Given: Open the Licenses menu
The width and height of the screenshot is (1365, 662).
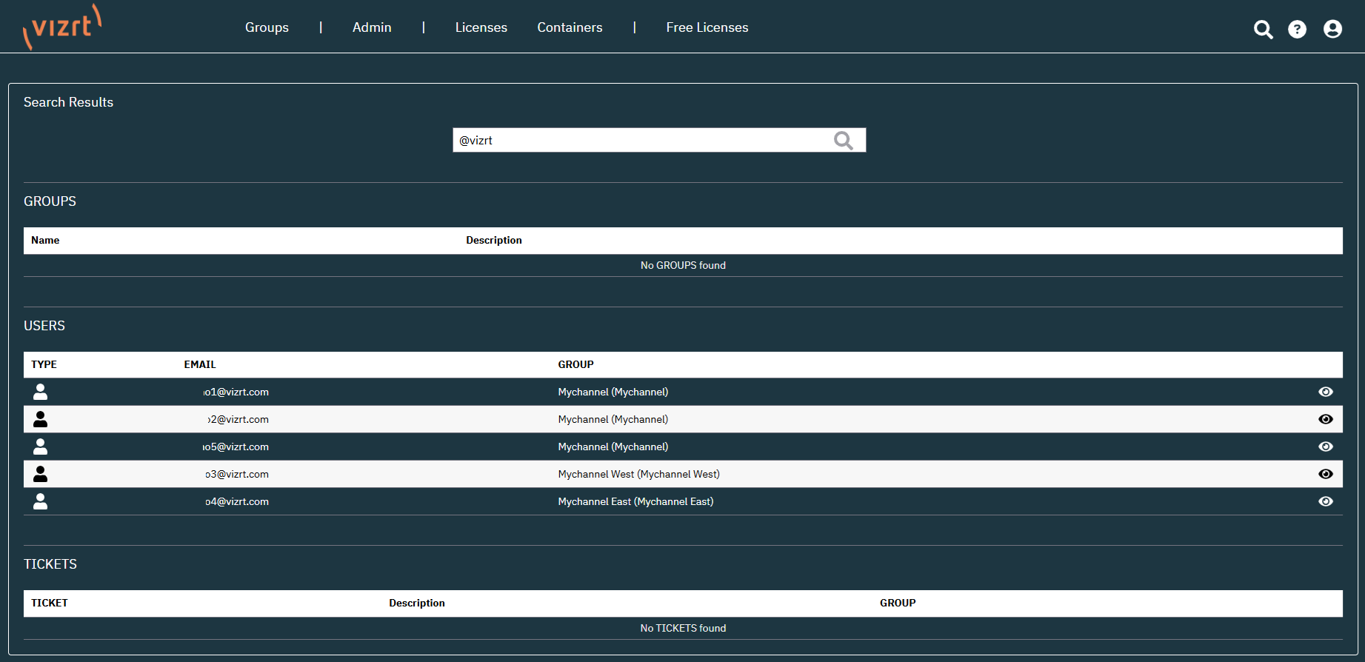Looking at the screenshot, I should [481, 27].
